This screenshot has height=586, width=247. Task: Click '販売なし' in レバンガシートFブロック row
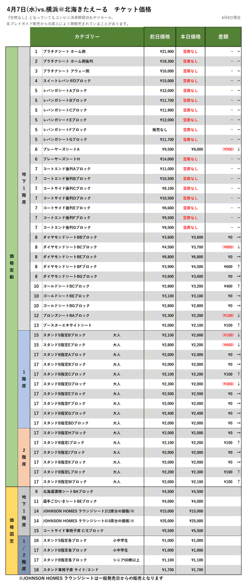(x=160, y=129)
